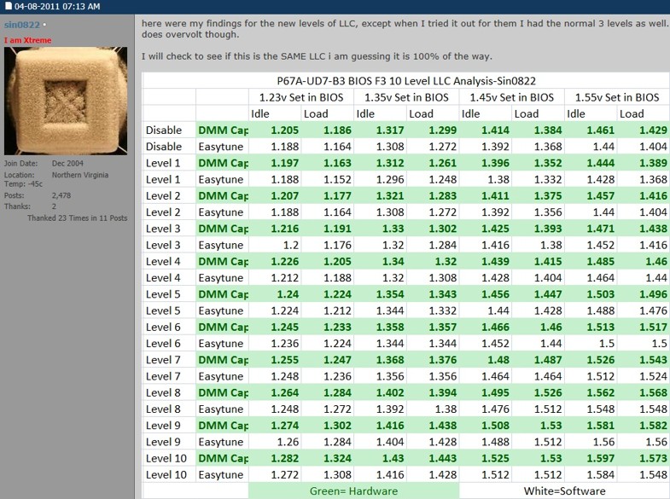Image resolution: width=670 pixels, height=499 pixels.
Task: Click 1.264 in the Level 8 DMM Cap row
Action: 284,393
